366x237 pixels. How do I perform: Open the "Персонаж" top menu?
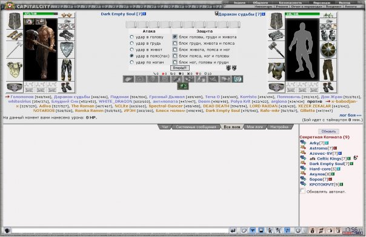321,3
